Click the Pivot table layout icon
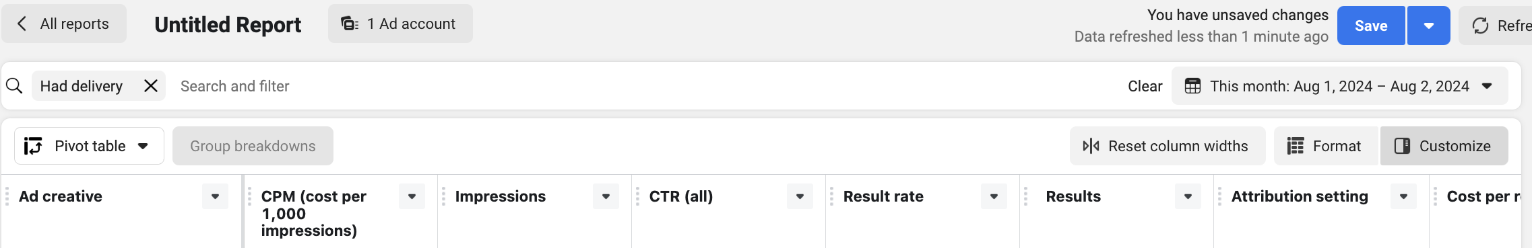This screenshot has height=248, width=1532. (33, 146)
